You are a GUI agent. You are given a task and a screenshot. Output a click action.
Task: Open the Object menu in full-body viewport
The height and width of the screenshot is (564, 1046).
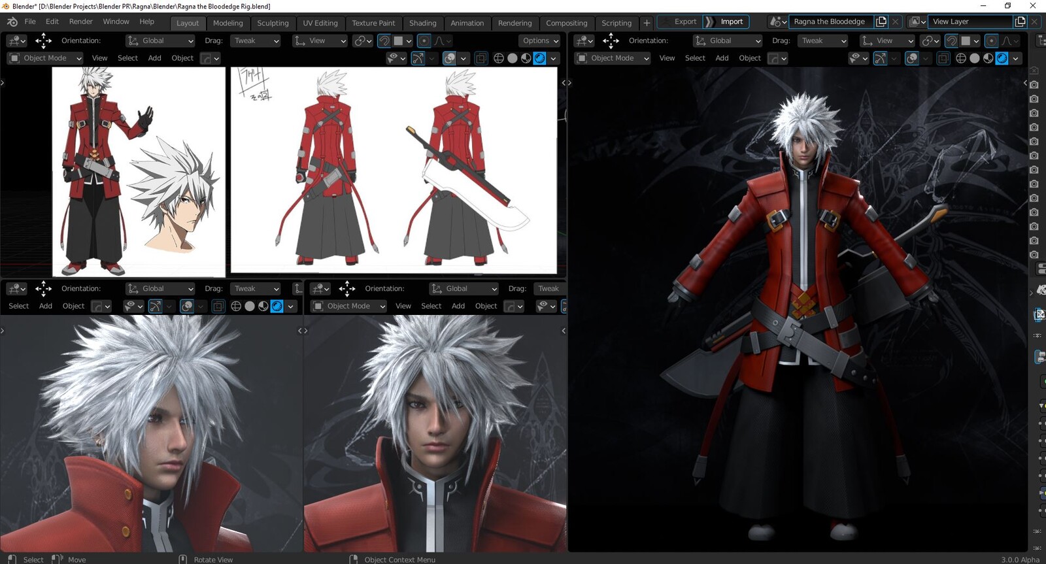pos(749,58)
